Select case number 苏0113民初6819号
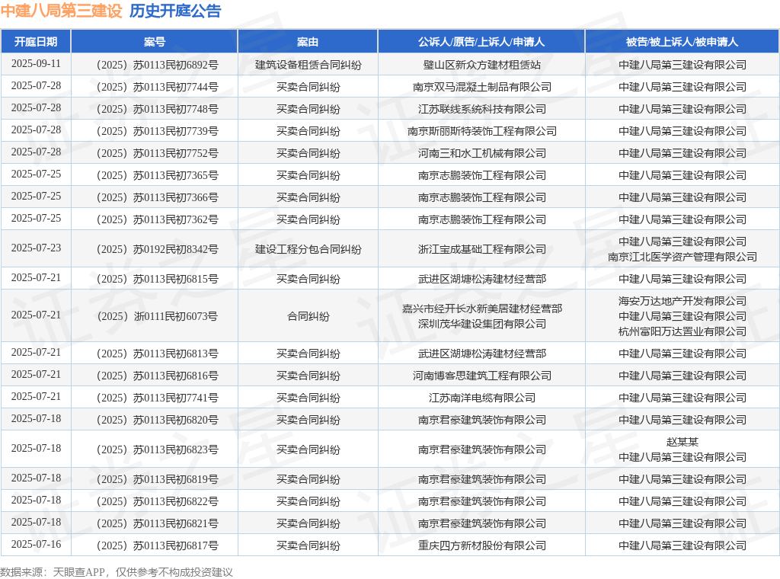The height and width of the screenshot is (579, 780). pyautogui.click(x=157, y=479)
